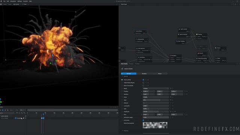Switch to the Preset tab in node properties
240x135 pixels.
159,73
